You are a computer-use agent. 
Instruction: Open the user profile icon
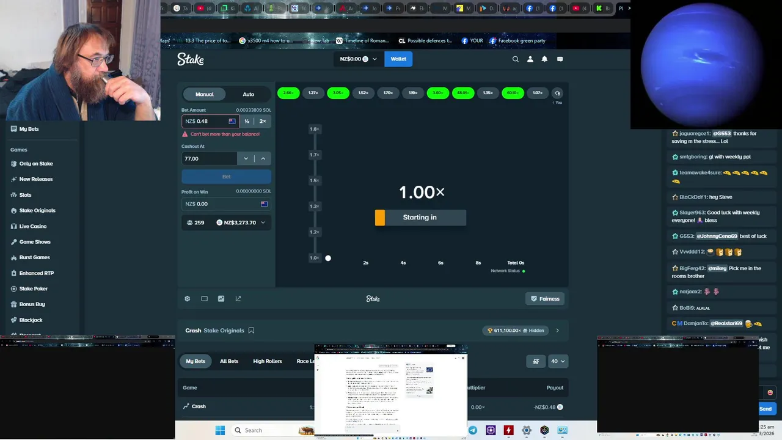(530, 59)
